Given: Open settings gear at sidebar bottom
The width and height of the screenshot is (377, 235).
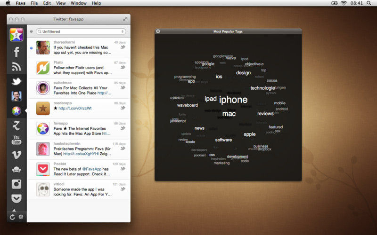Looking at the screenshot, I should click(x=21, y=217).
